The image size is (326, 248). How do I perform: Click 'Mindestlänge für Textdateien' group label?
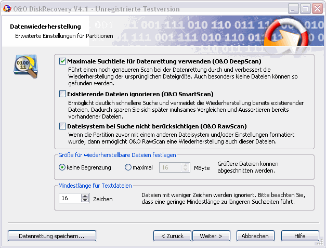click(x=95, y=186)
